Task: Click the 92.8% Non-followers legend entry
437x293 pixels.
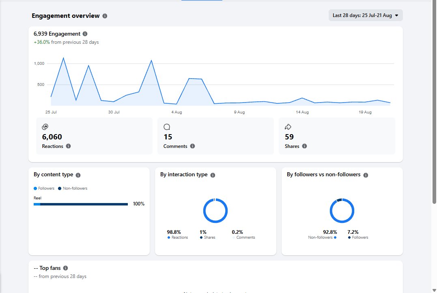Action: pos(323,235)
